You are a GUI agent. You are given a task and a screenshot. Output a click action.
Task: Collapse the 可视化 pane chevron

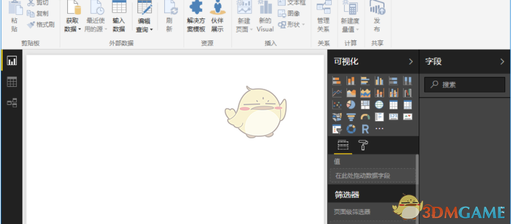411,61
